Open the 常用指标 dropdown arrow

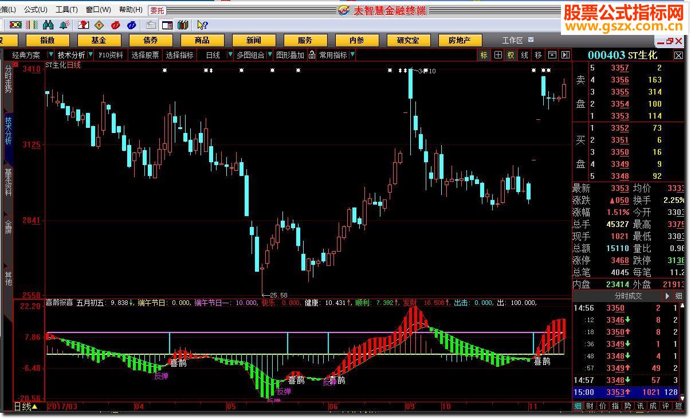pos(352,55)
